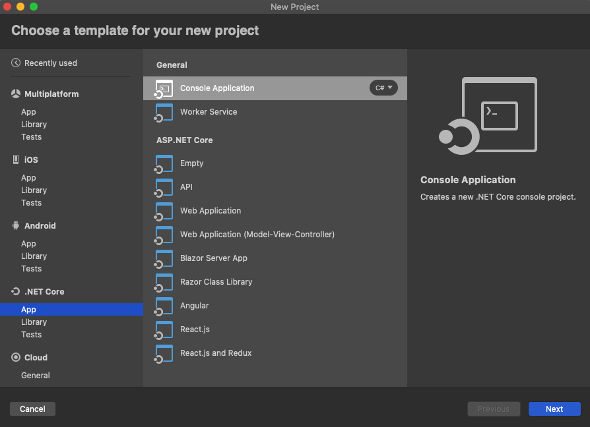Select Library under Android
The height and width of the screenshot is (427, 590).
click(x=34, y=256)
